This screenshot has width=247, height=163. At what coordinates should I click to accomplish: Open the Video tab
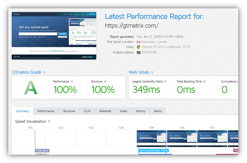coord(123,111)
